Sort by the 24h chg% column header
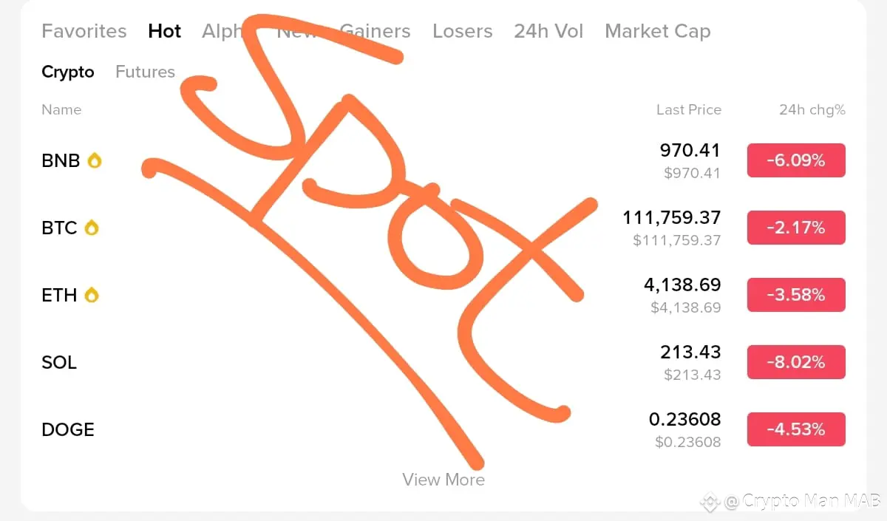The width and height of the screenshot is (887, 521). 812,109
